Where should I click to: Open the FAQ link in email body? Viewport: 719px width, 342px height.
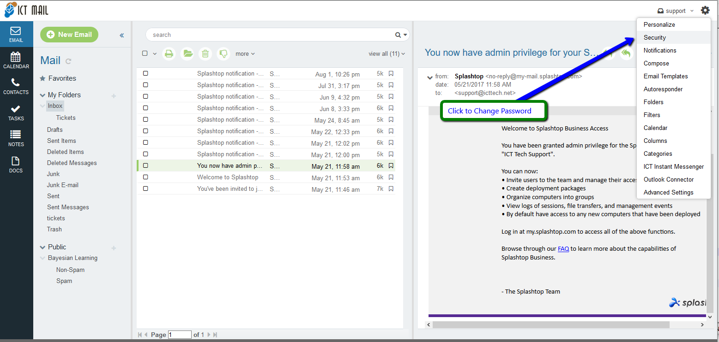click(563, 249)
